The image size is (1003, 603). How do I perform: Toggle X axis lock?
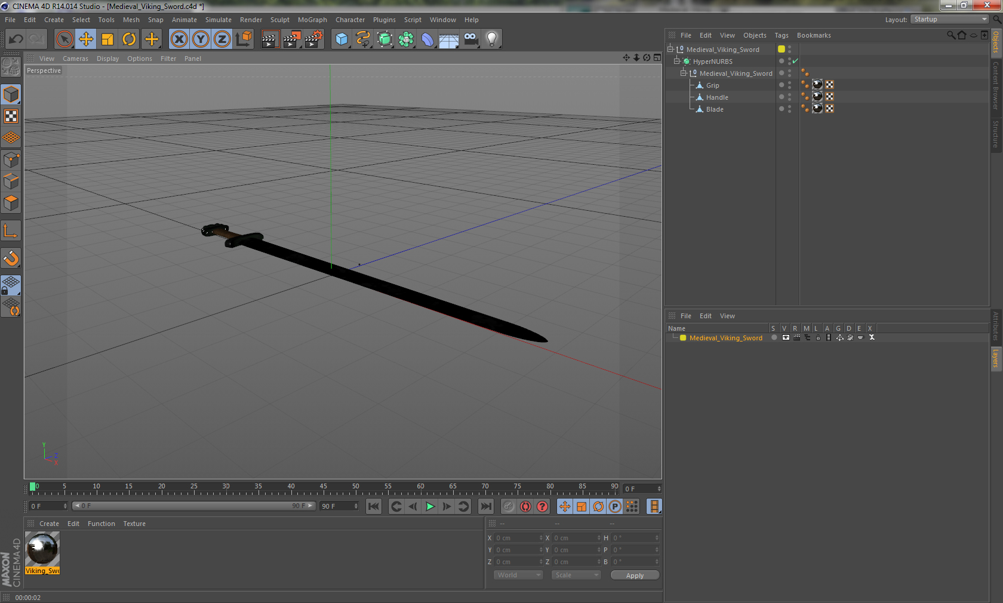(179, 39)
